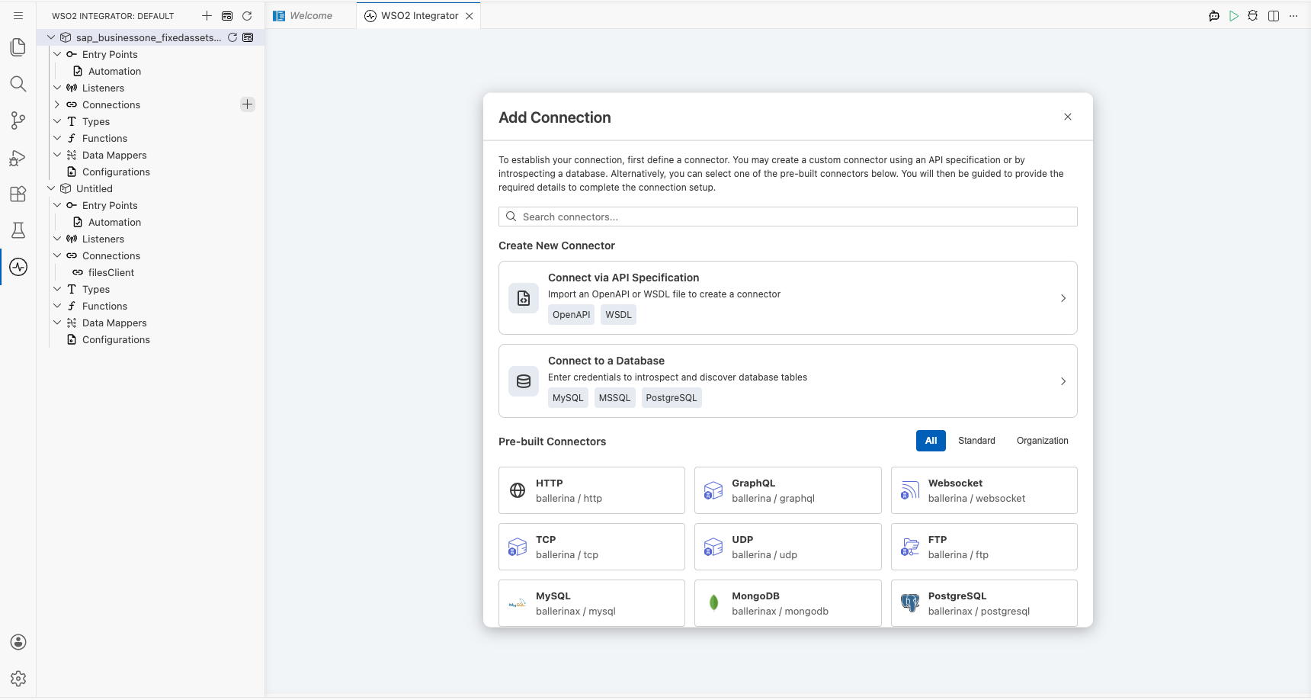Switch to the Welcome tab

click(311, 16)
